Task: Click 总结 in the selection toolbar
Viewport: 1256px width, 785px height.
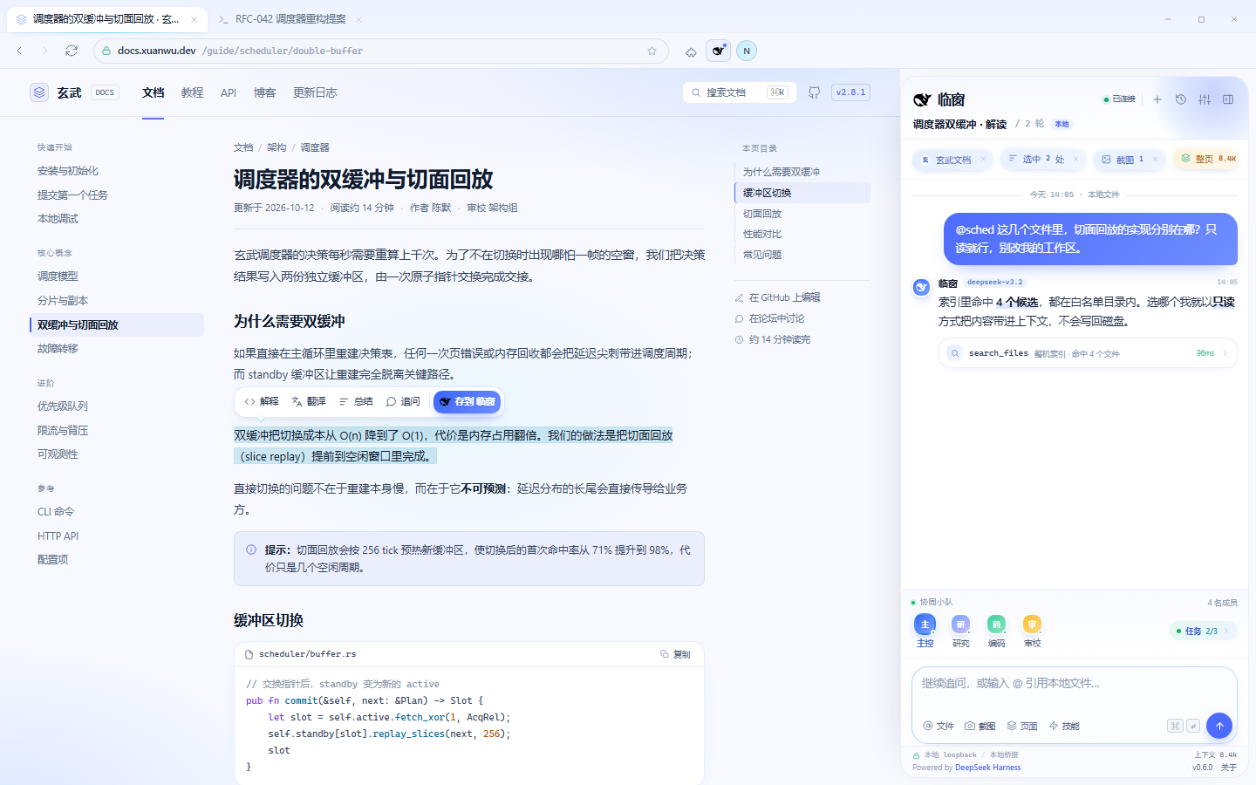Action: [x=356, y=401]
